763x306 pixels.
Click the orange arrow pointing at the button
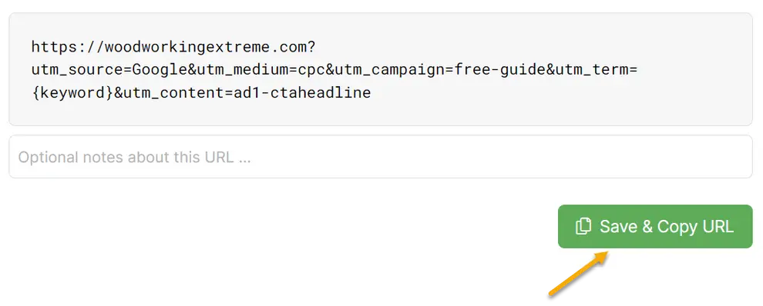coord(579,273)
